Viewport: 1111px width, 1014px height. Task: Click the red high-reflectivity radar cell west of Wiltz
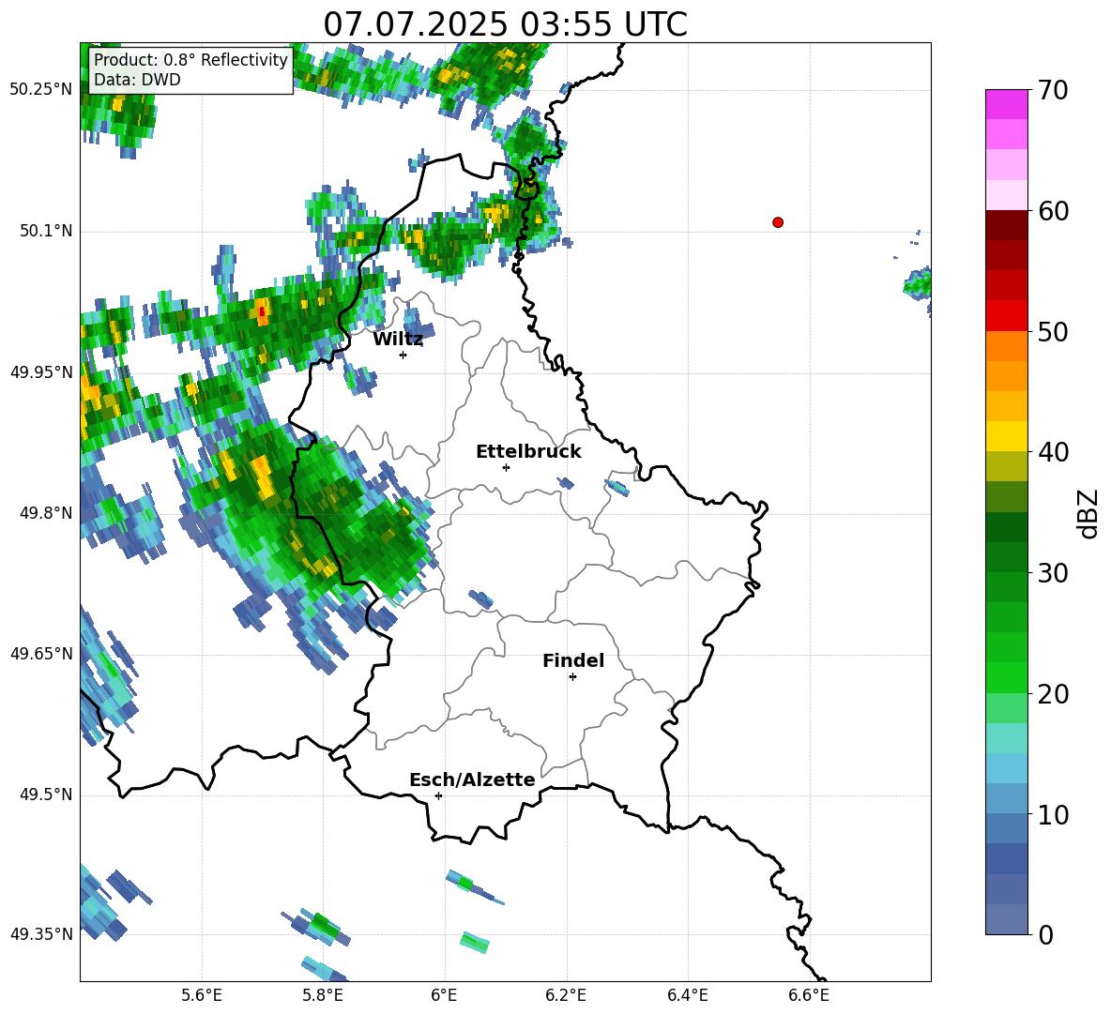point(262,311)
